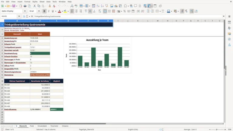233x131 pixels.
Task: Insert image icon
Action: pyautogui.click(x=112, y=6)
